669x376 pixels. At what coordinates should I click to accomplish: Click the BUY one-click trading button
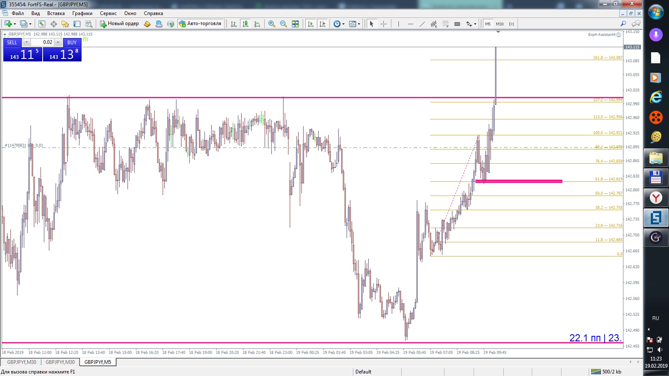(x=72, y=42)
